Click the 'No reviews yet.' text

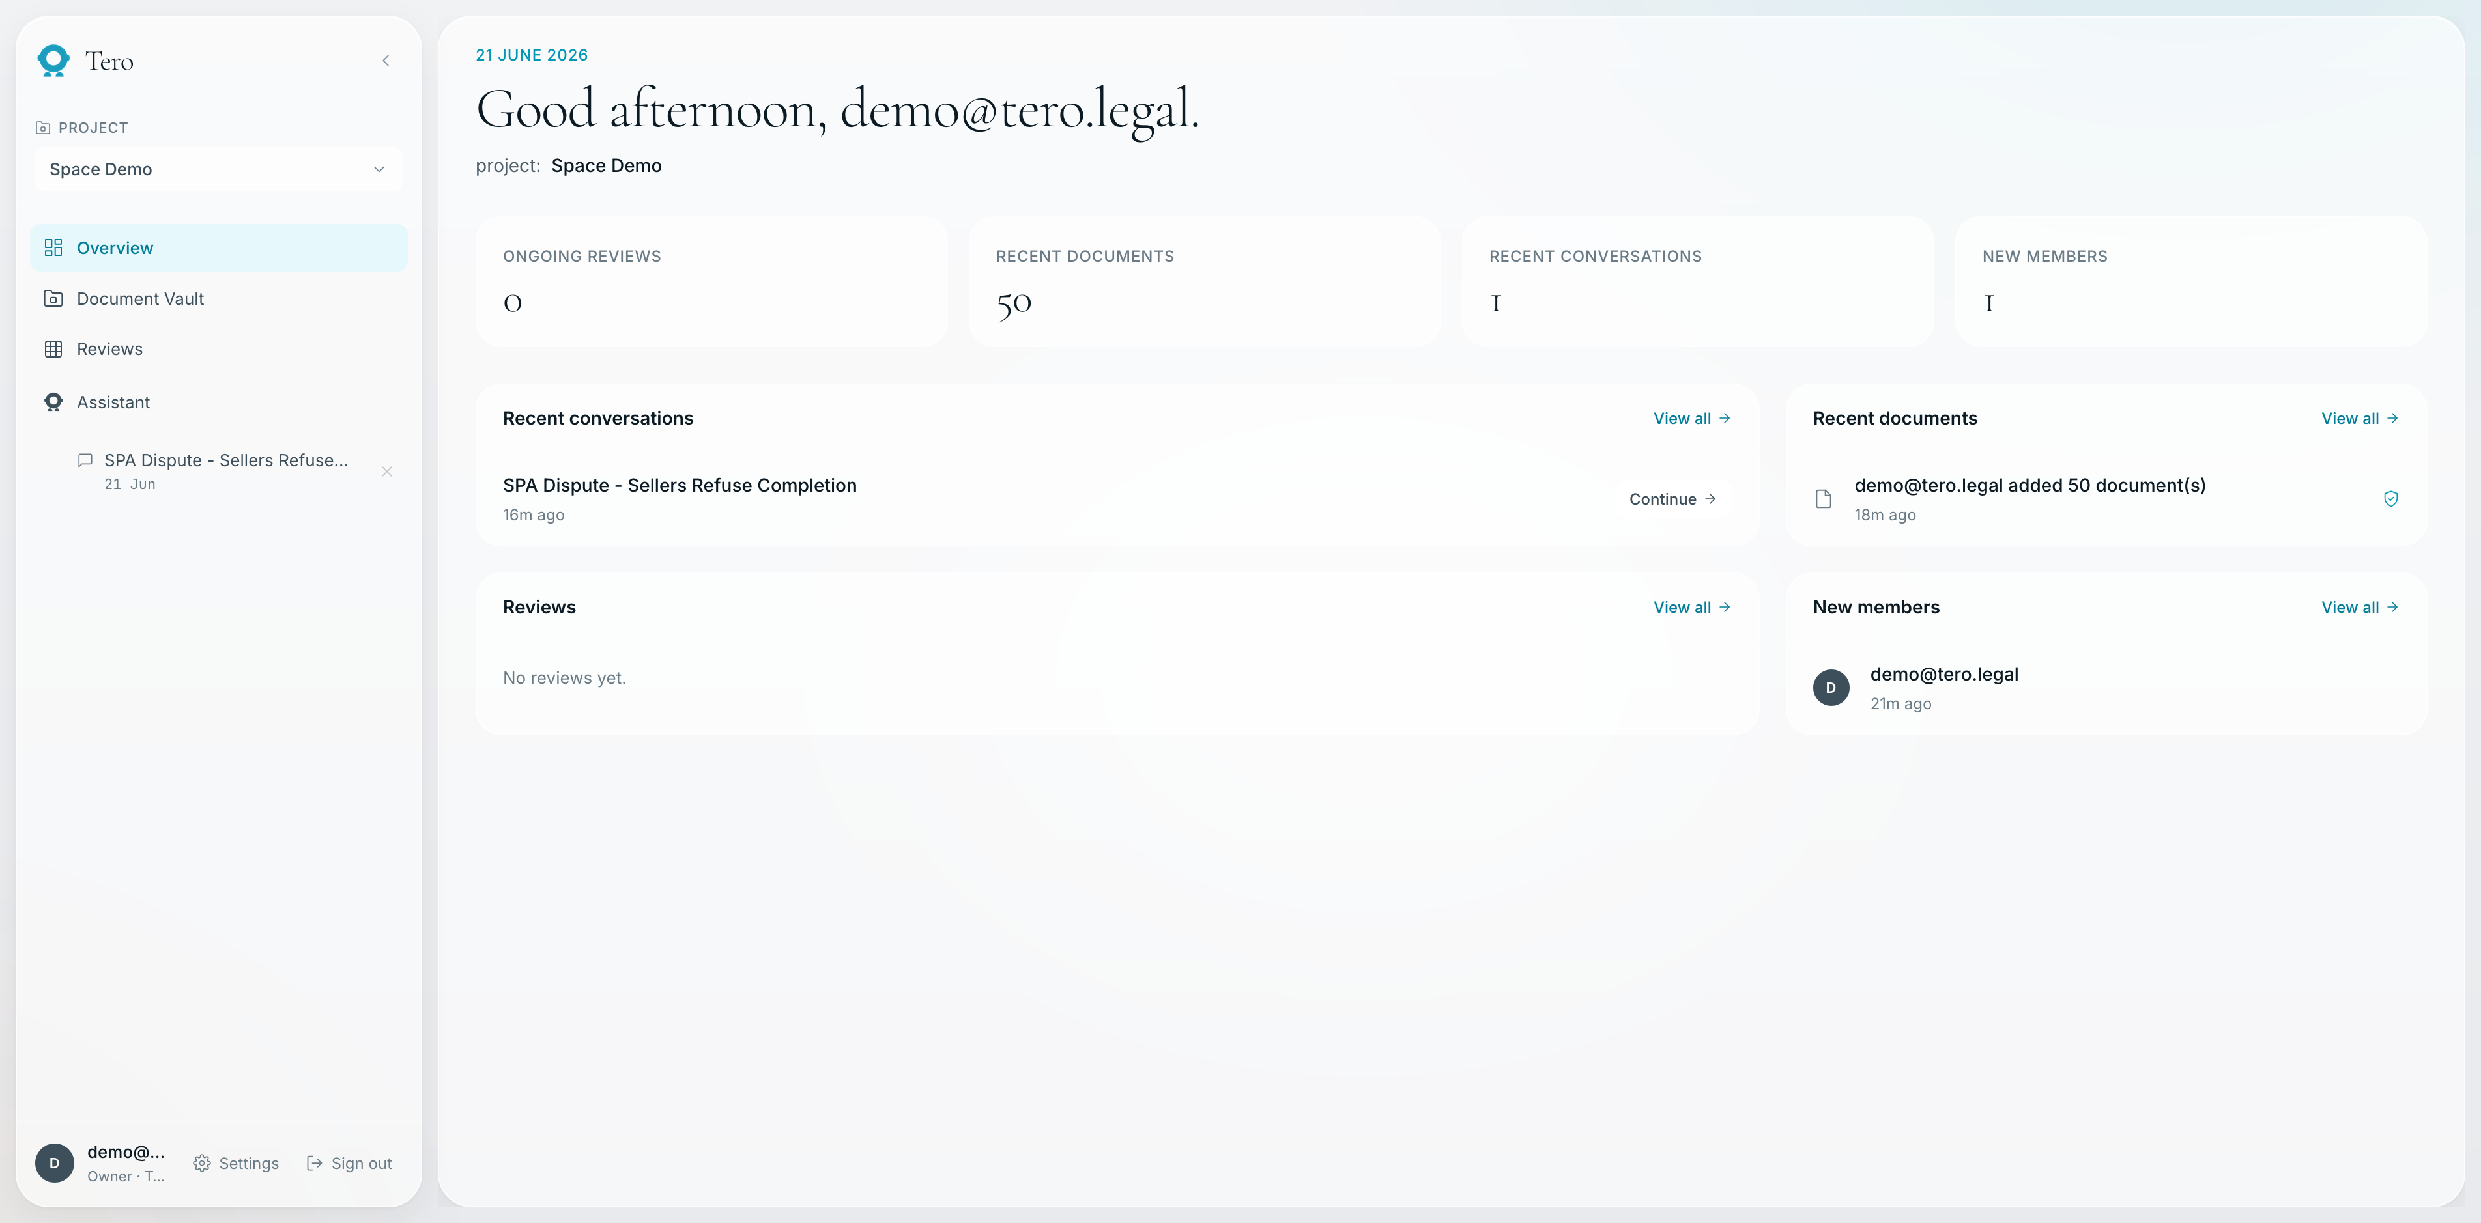click(x=564, y=678)
